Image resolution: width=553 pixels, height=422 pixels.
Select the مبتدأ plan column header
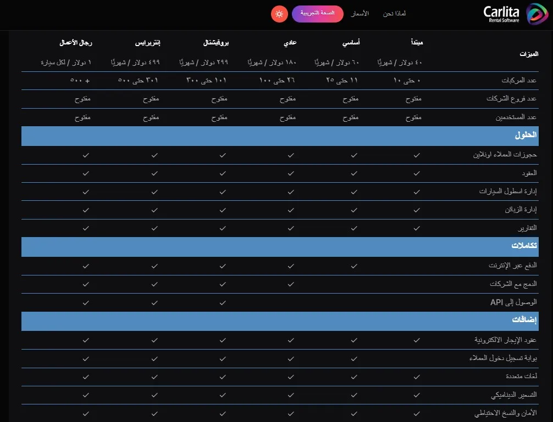coord(417,43)
